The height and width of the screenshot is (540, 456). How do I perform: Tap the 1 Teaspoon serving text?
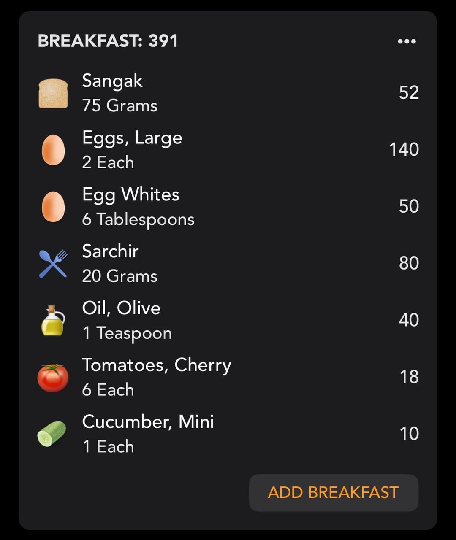127,333
